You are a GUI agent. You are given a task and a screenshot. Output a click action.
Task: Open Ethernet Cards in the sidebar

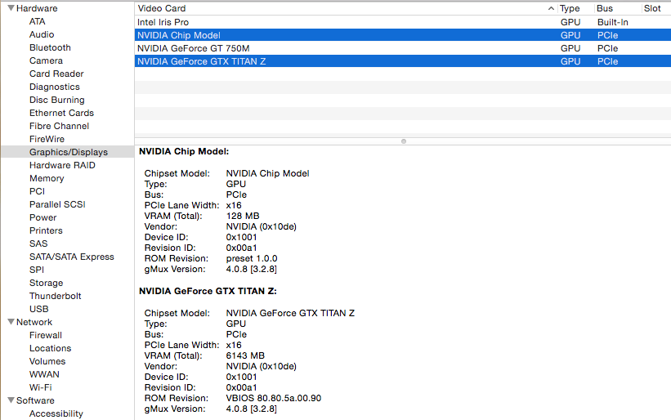coord(61,113)
